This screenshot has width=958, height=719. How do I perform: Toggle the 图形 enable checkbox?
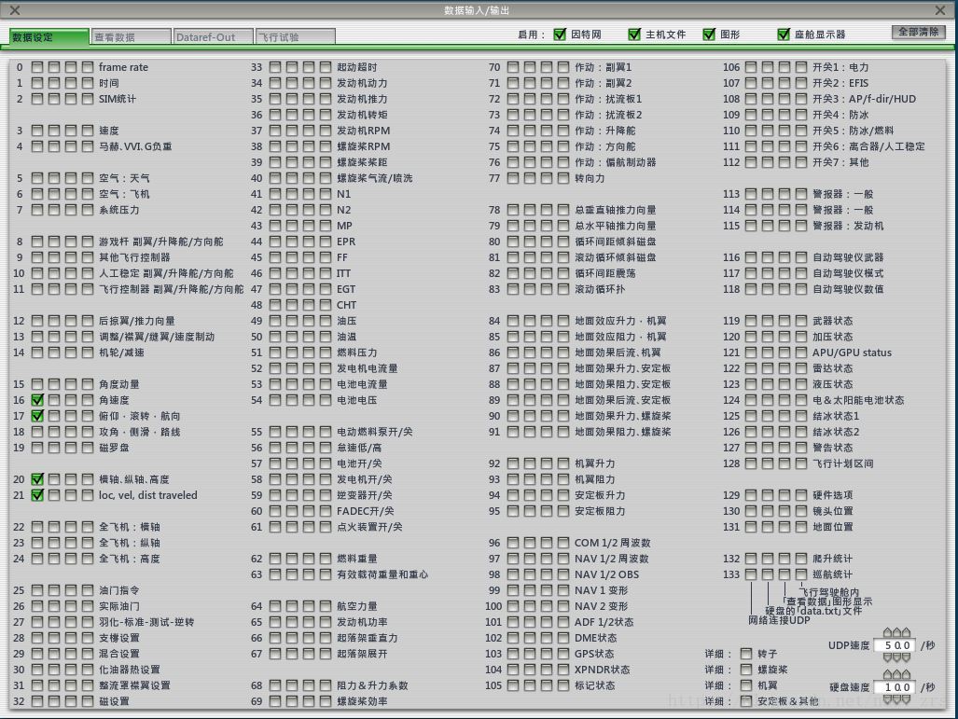709,35
